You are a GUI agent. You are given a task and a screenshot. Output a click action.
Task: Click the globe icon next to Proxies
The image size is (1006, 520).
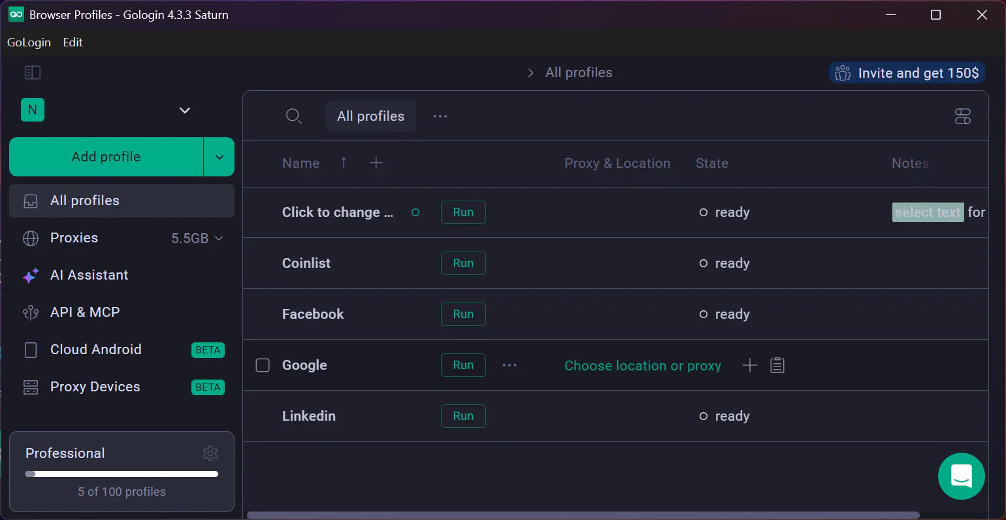coord(31,238)
